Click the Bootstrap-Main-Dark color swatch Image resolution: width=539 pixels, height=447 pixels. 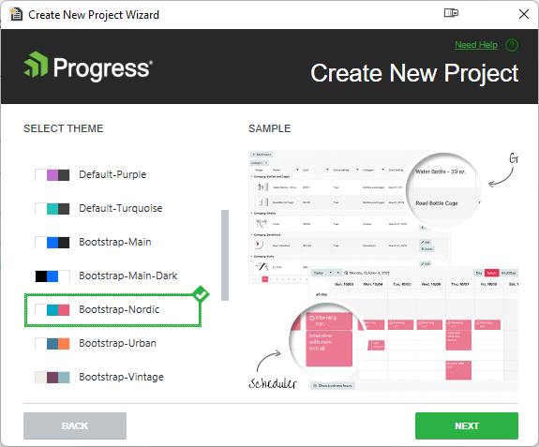(x=52, y=276)
